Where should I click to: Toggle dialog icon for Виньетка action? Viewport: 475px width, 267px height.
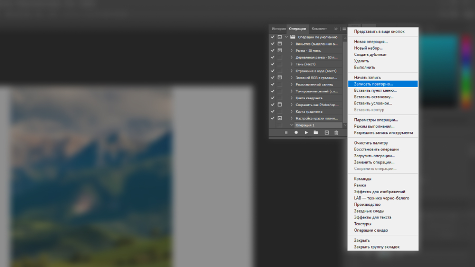click(x=280, y=44)
